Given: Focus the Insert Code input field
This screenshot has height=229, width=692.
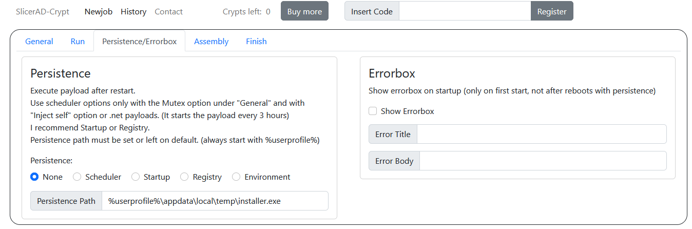Looking at the screenshot, I should click(465, 11).
